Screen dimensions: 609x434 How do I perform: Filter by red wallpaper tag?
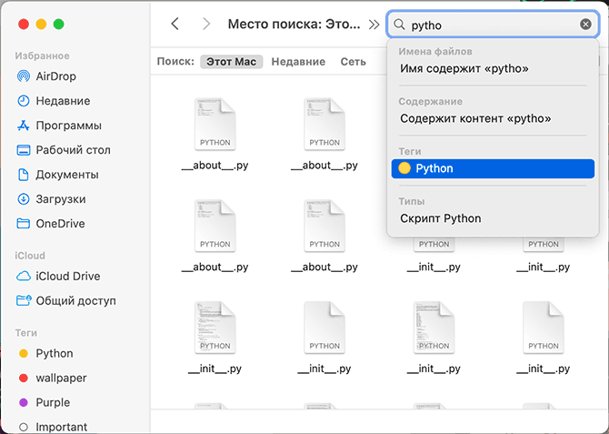pos(54,378)
